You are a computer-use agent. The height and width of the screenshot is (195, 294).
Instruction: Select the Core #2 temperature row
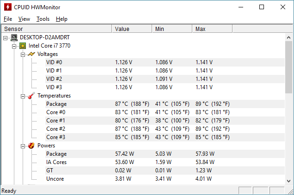point(165,129)
